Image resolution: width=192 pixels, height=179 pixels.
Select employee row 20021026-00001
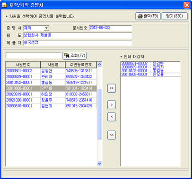point(51,100)
